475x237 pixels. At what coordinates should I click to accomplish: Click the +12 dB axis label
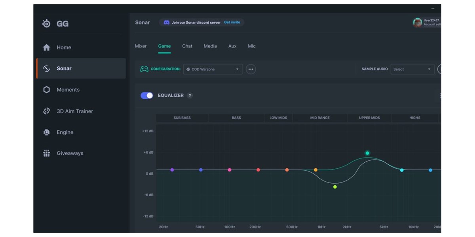(x=148, y=131)
